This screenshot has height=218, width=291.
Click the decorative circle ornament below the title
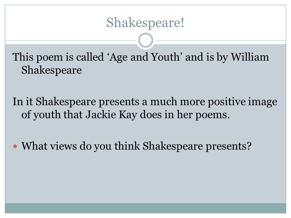tap(146, 40)
